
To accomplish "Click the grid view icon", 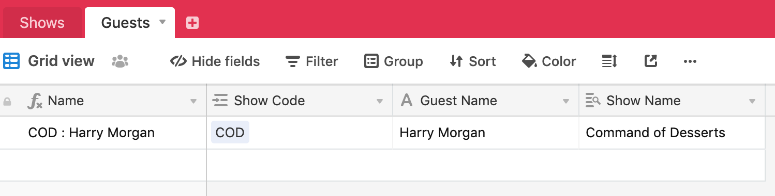I will [x=11, y=61].
